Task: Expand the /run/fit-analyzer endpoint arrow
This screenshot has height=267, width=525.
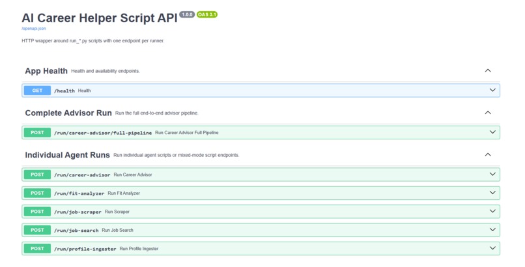Action: point(492,193)
